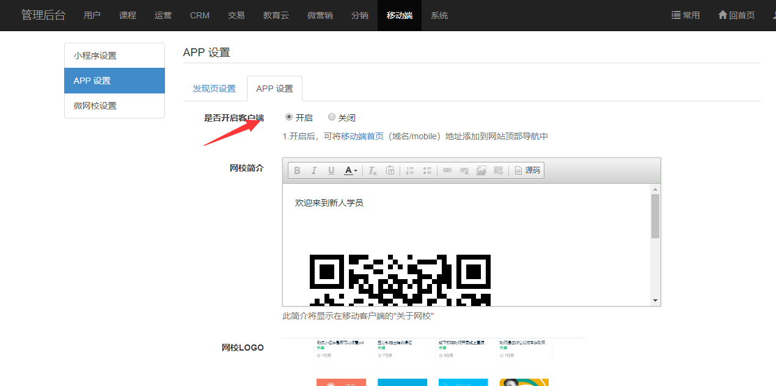Click the remove format icon

tap(372, 170)
